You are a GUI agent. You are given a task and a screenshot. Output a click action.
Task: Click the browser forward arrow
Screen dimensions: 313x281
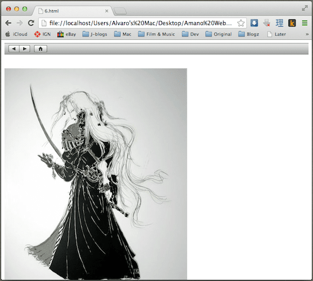click(19, 23)
